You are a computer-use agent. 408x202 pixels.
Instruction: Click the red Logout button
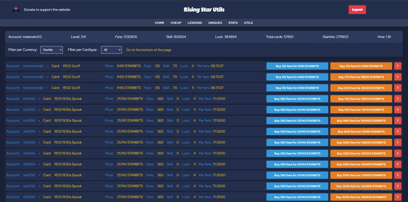coord(357,10)
